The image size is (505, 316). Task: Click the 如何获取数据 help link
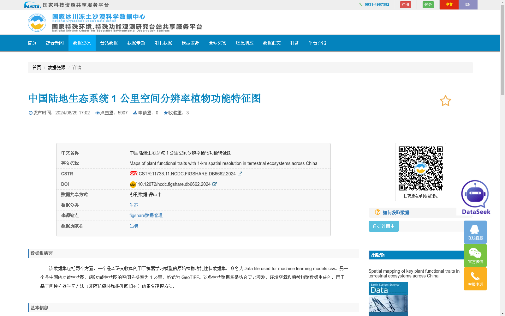396,213
